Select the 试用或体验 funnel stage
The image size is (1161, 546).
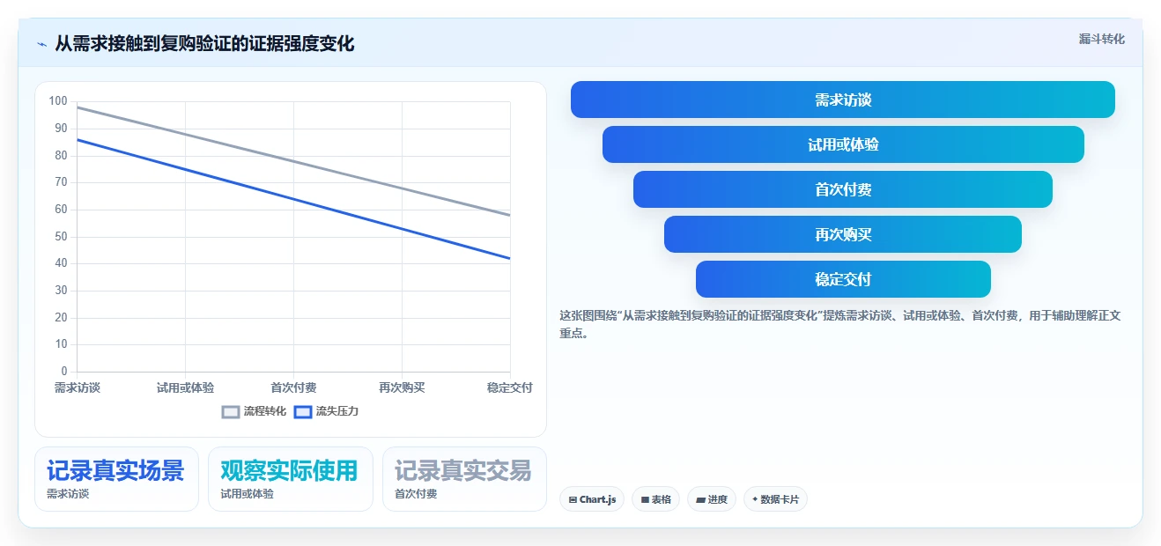[843, 144]
